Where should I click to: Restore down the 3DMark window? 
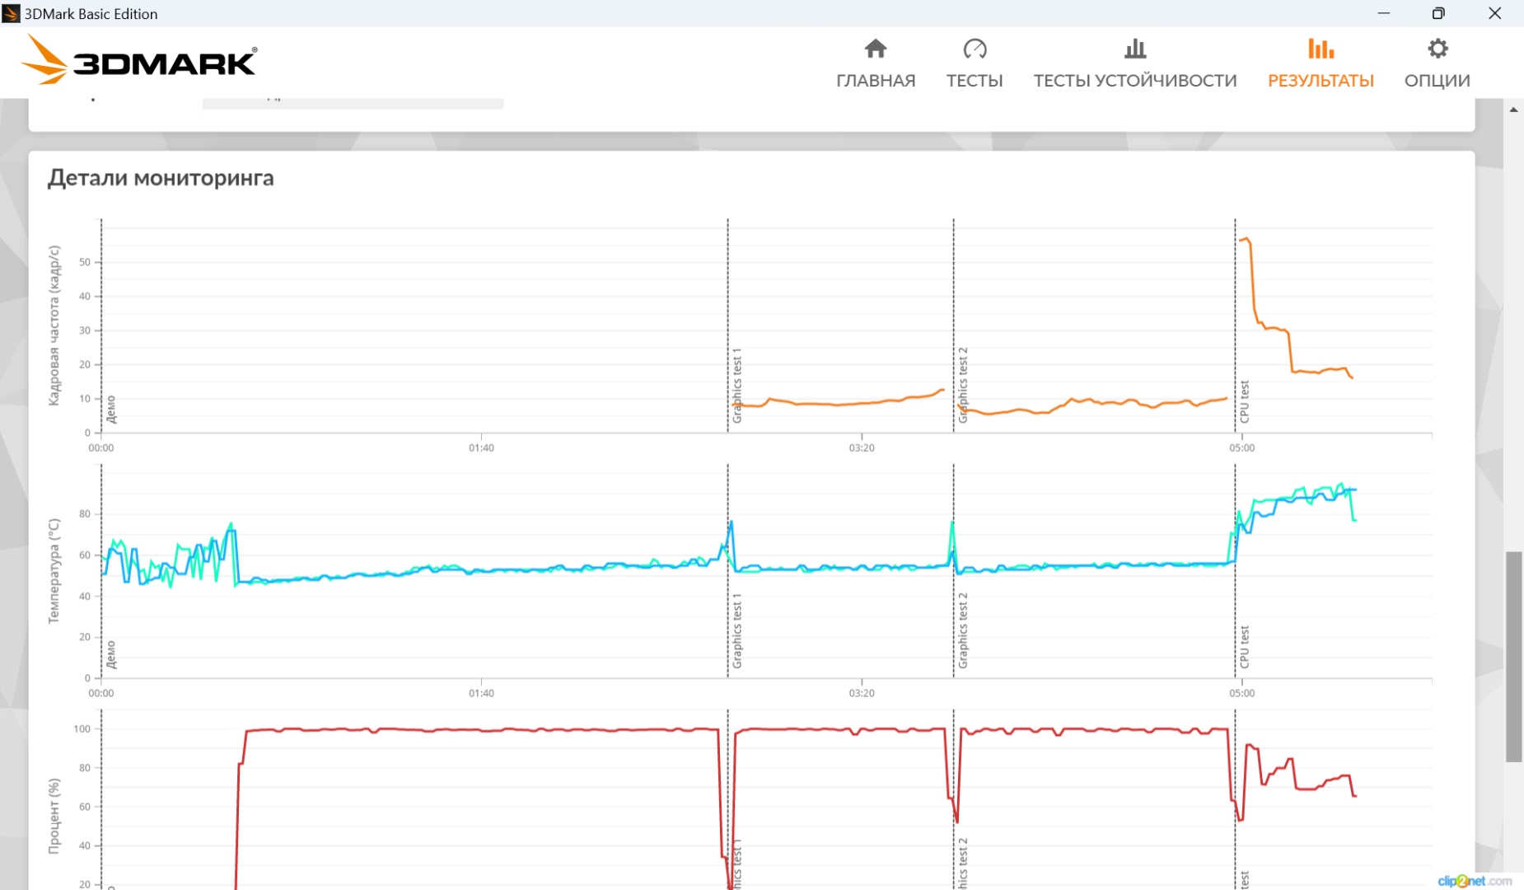pos(1438,13)
